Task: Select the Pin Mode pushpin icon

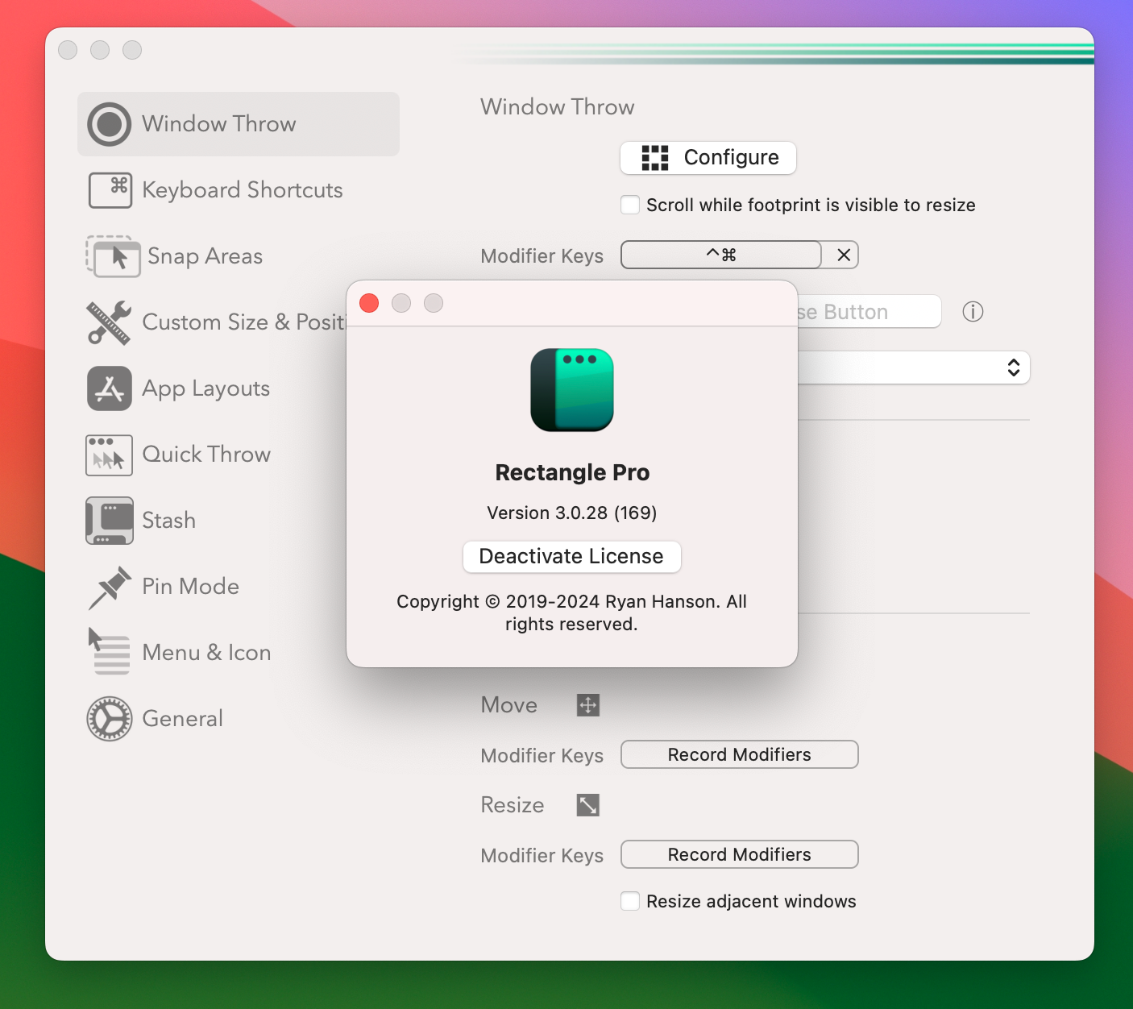Action: tap(108, 587)
